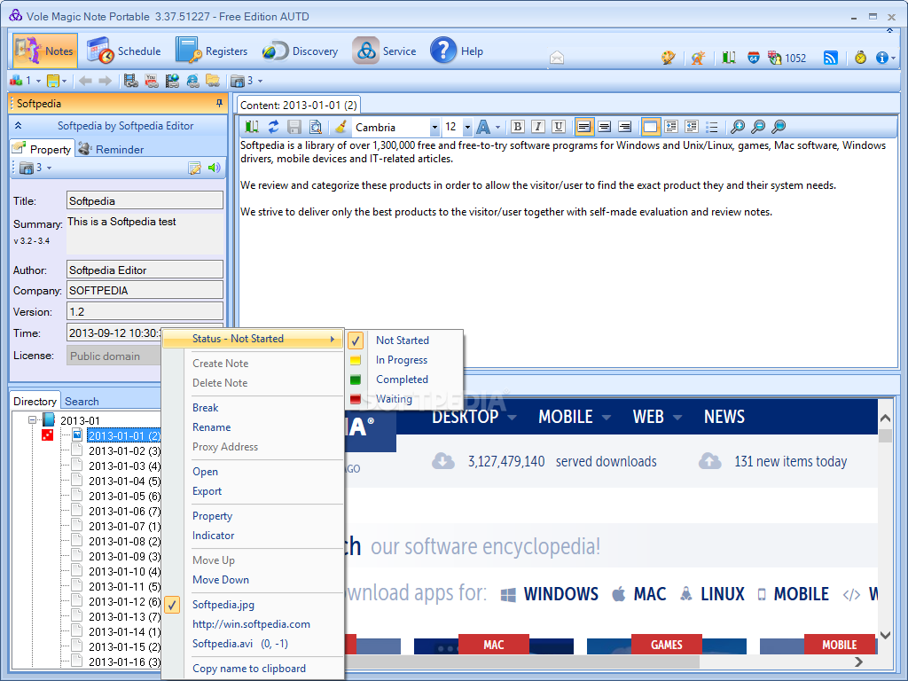Image resolution: width=908 pixels, height=681 pixels.
Task: Click the zoom in magnifier icon
Action: point(737,127)
